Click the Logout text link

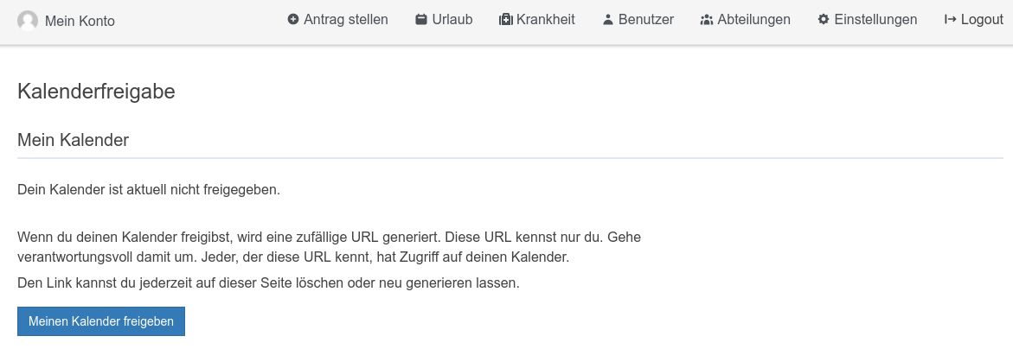982,19
